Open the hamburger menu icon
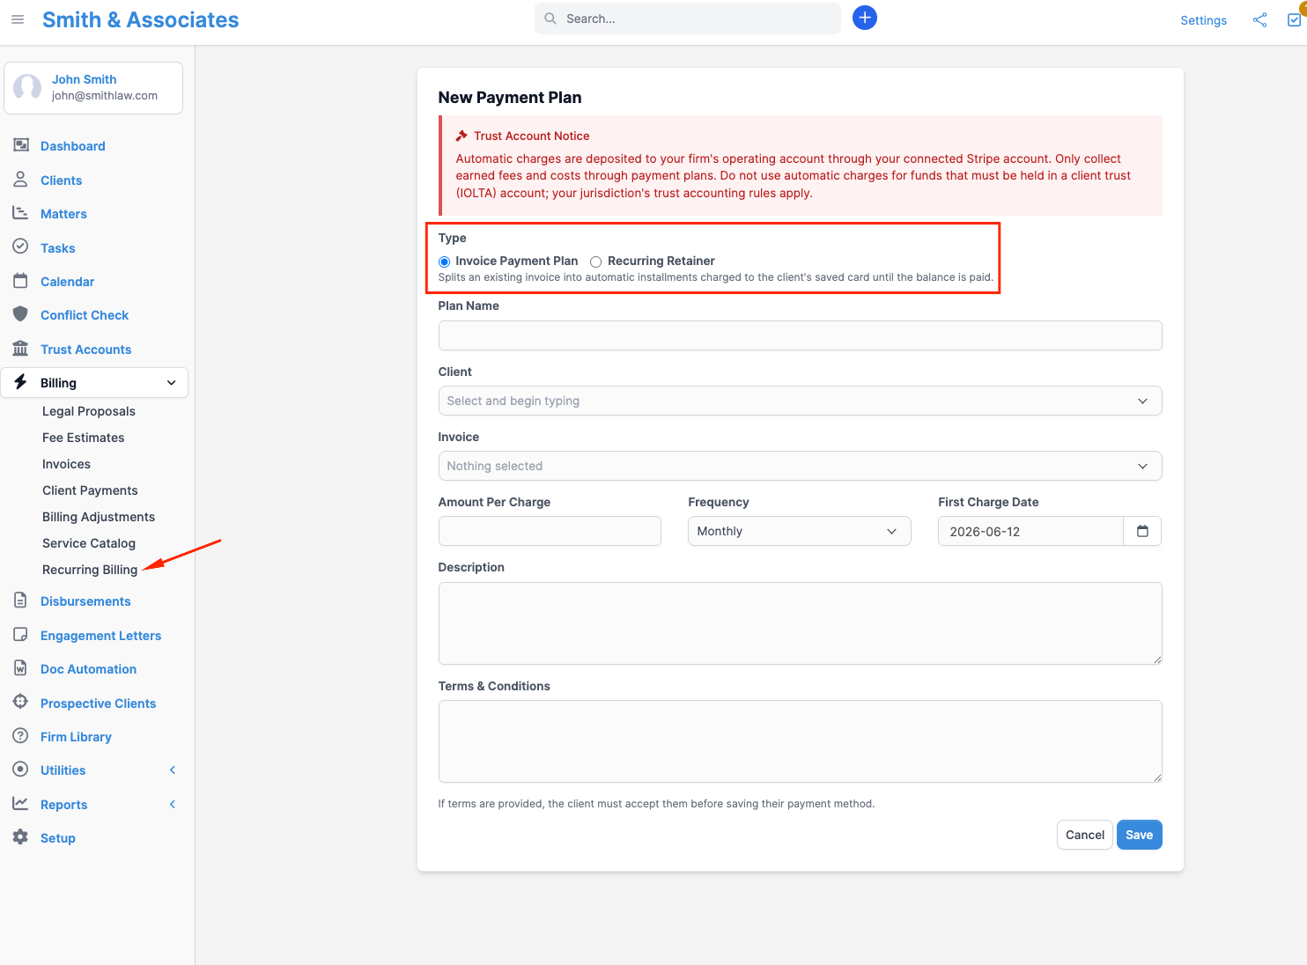1307x965 pixels. 18,19
